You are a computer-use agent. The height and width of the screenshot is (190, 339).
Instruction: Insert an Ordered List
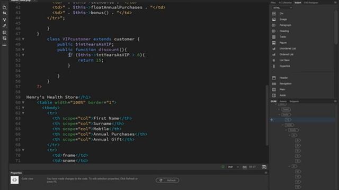coord(286,54)
